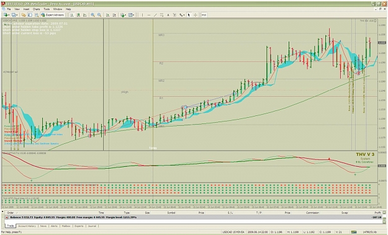Sort by the Symbol column header
This screenshot has width=388, height=235.
click(x=171, y=213)
